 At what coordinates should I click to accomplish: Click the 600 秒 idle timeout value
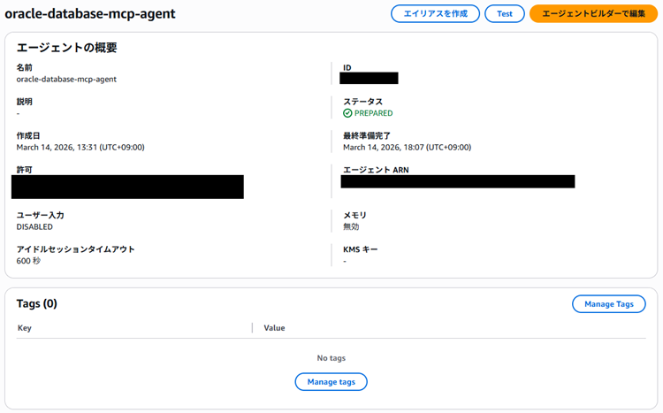[x=28, y=262]
